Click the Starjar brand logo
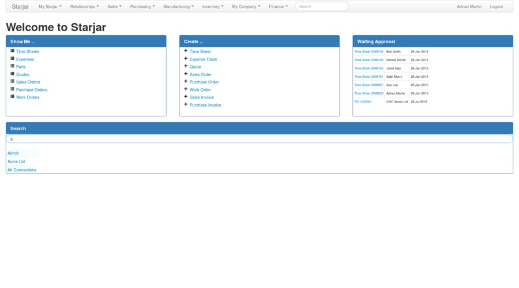 pyautogui.click(x=20, y=6)
